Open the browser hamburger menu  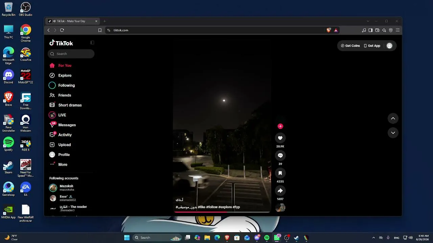click(397, 30)
